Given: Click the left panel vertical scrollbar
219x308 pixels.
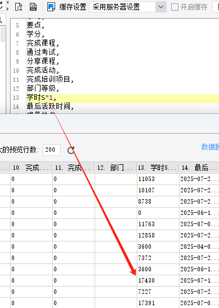Looking at the screenshot, I should (x=3, y=34).
